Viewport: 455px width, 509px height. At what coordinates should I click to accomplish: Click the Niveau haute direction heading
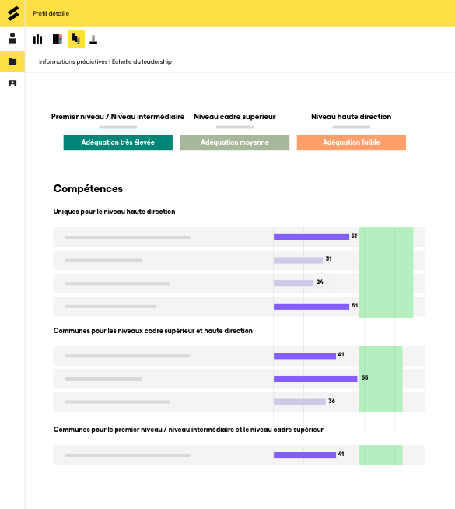pyautogui.click(x=352, y=117)
